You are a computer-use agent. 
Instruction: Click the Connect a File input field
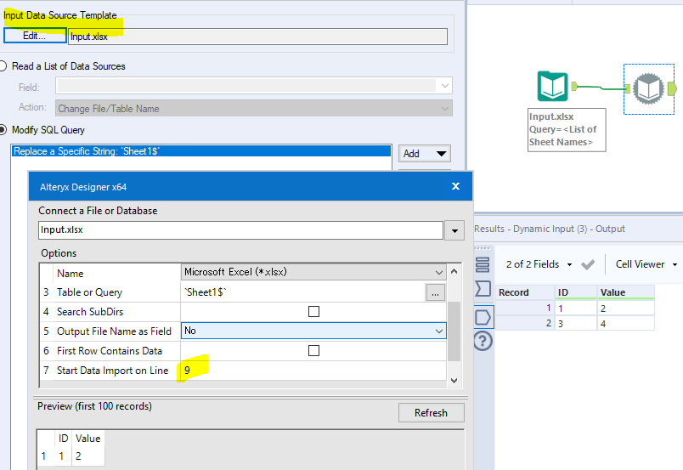click(x=241, y=230)
